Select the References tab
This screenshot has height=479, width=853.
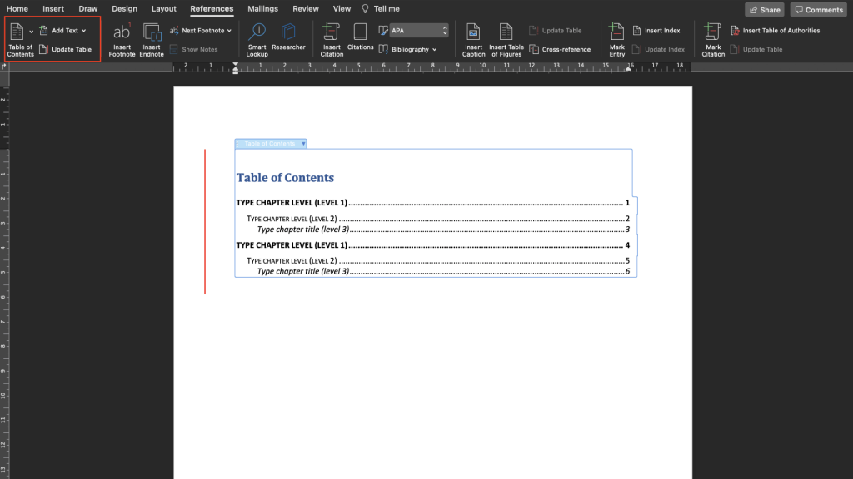(x=212, y=8)
